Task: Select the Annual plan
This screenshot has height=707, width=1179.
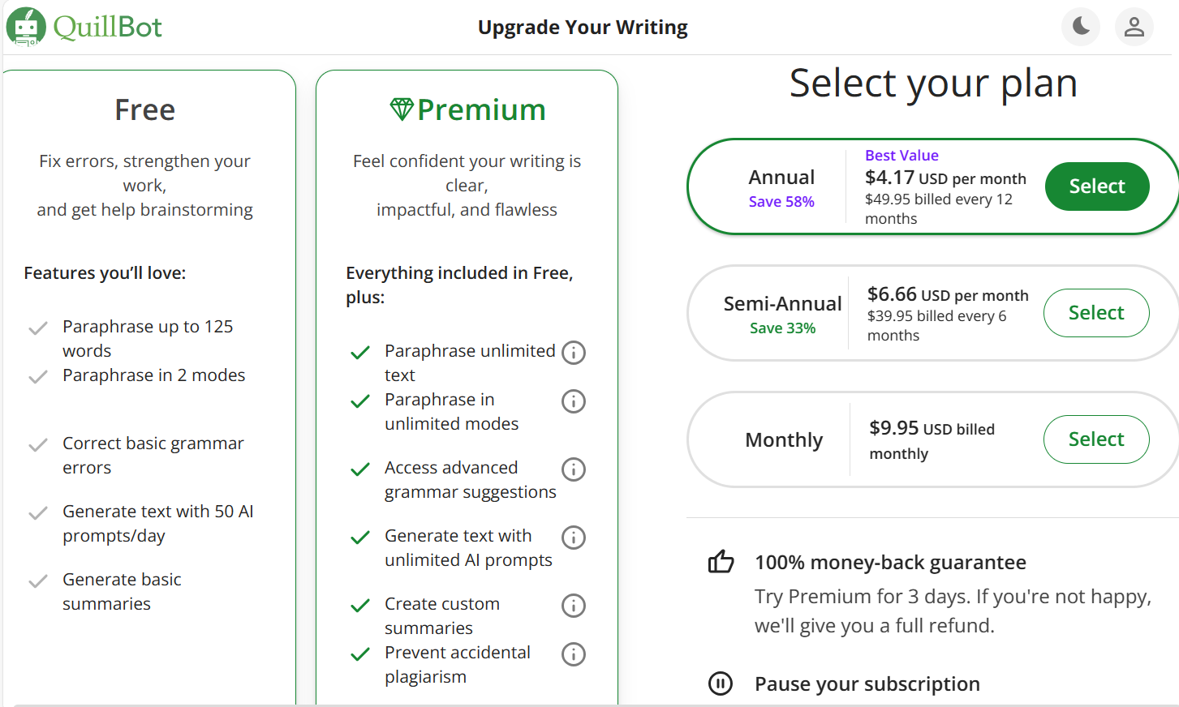Action: 1096,186
